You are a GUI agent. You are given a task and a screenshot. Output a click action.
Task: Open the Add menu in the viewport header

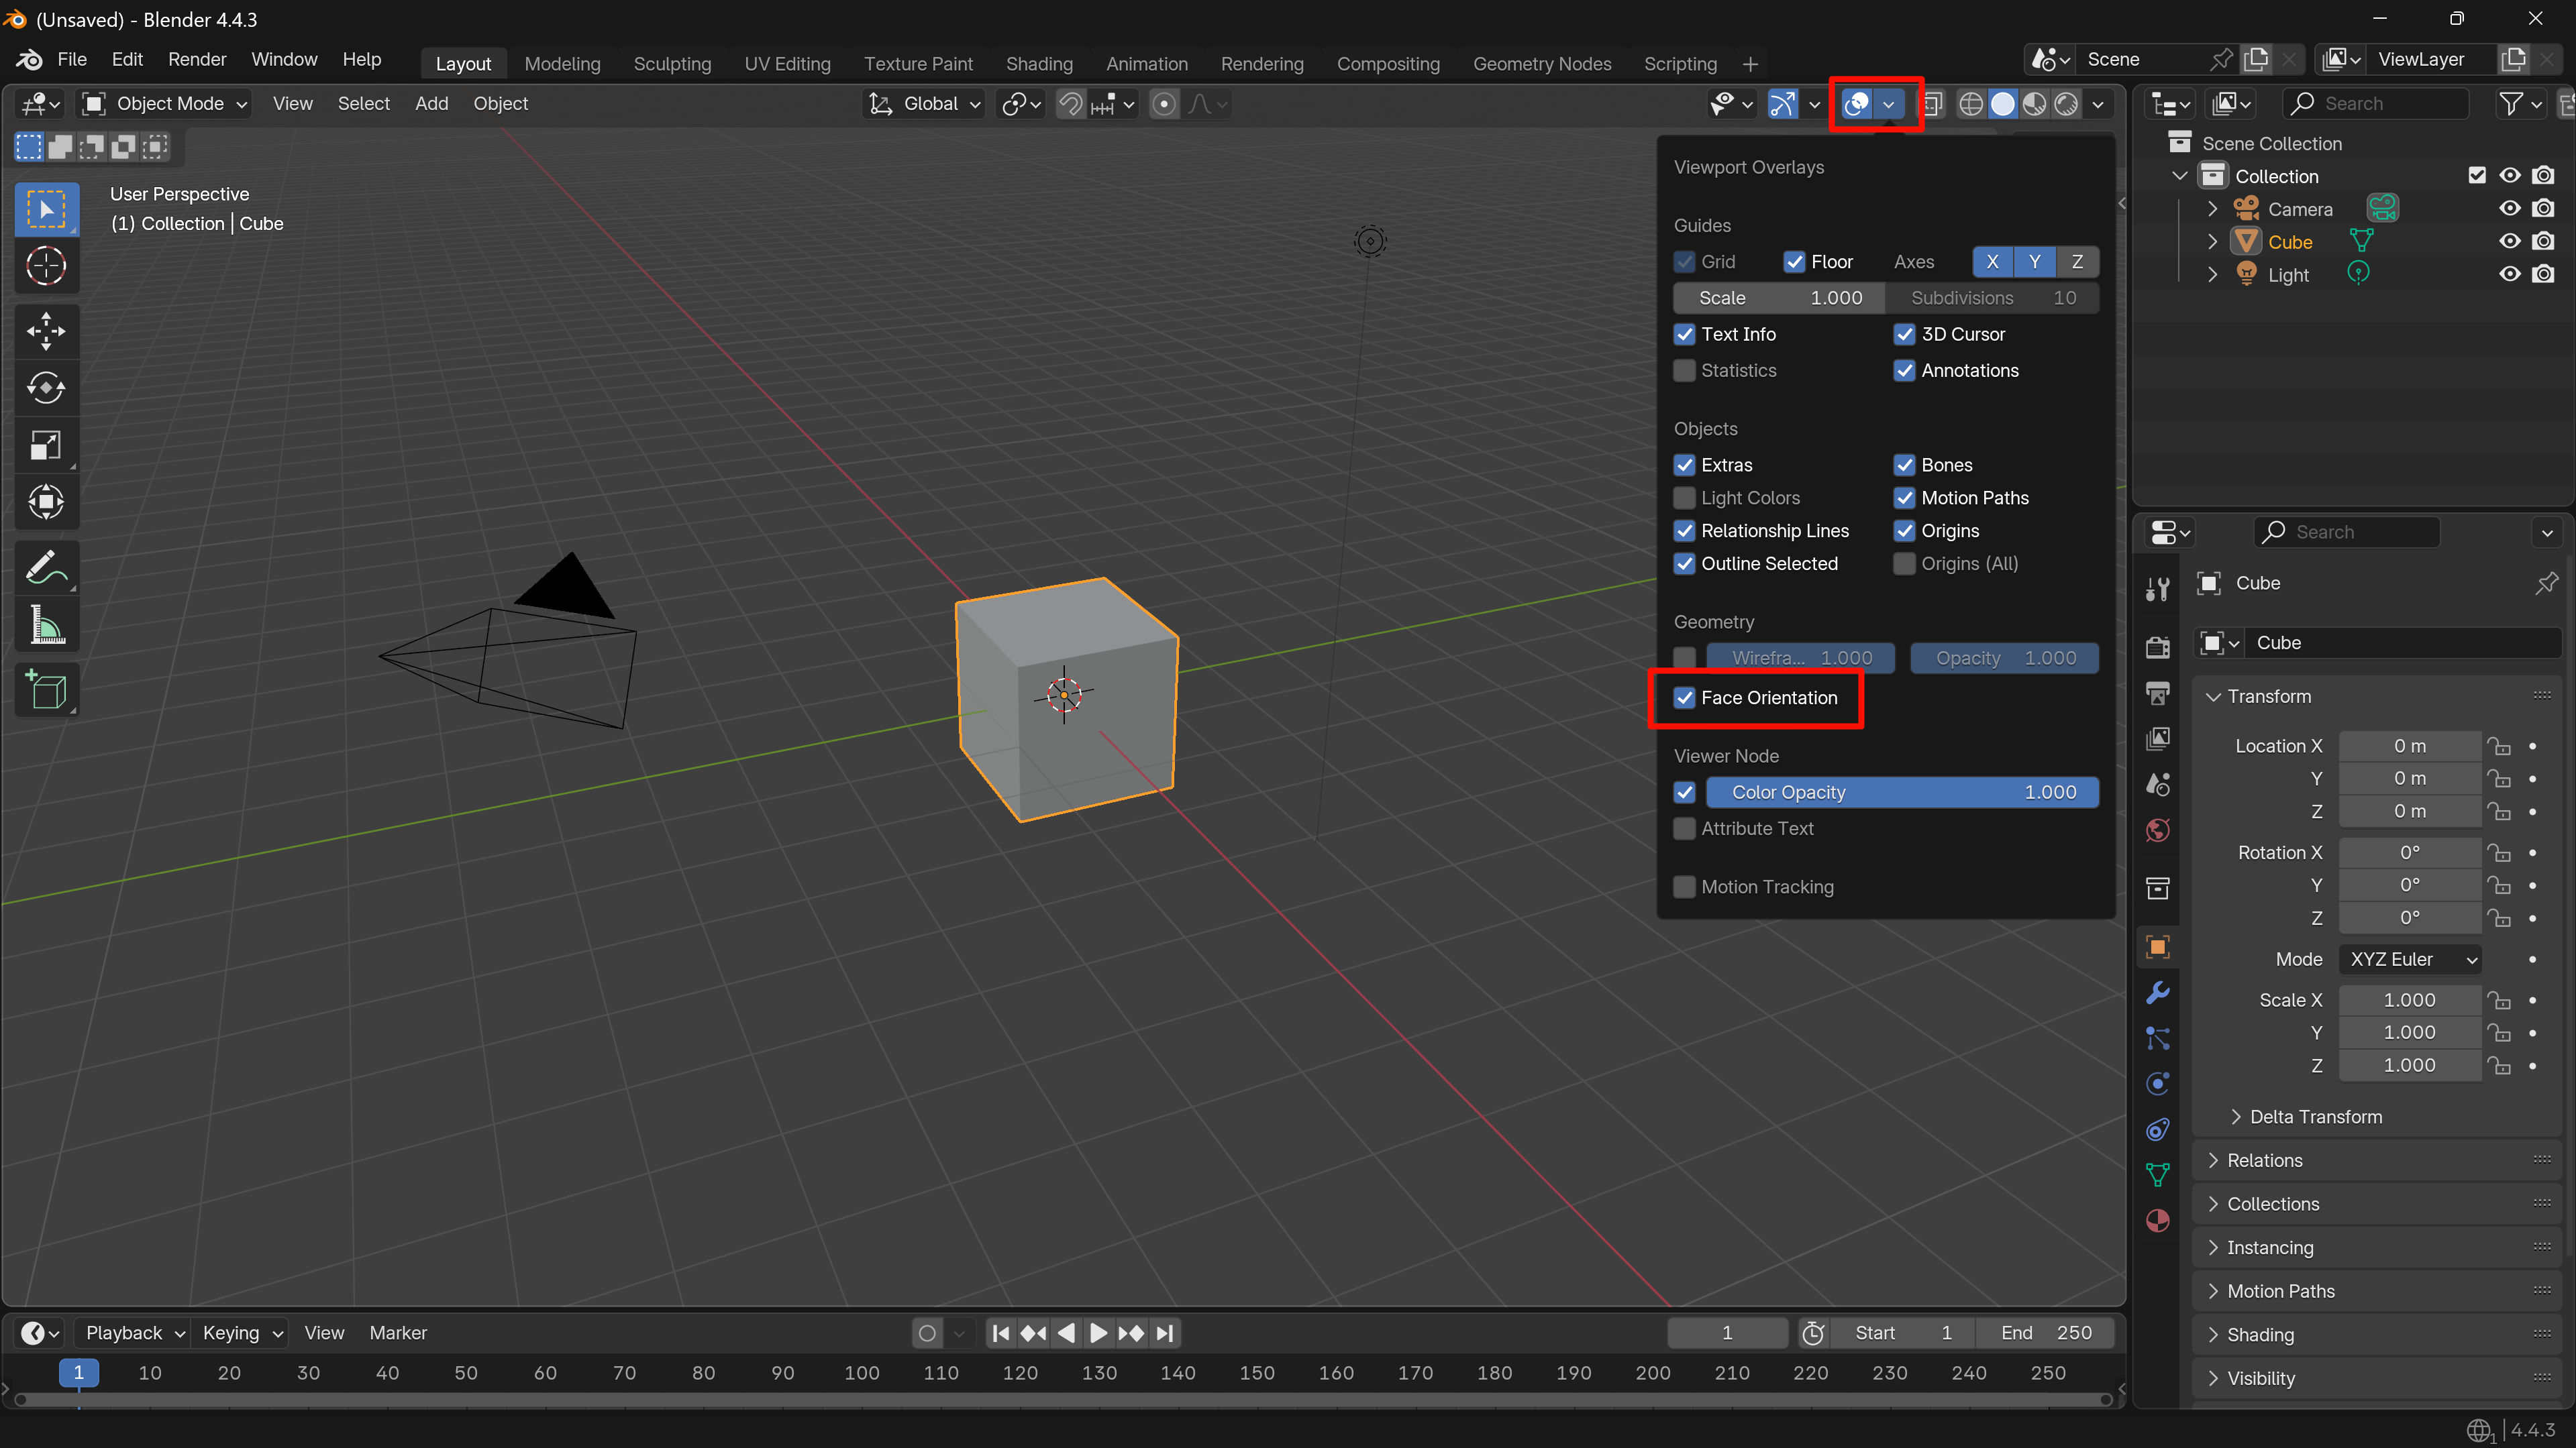coord(431,104)
